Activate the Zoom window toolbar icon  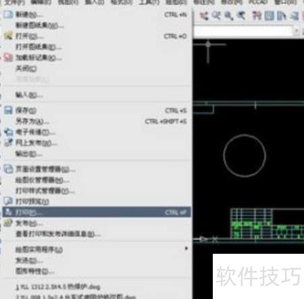point(228,16)
